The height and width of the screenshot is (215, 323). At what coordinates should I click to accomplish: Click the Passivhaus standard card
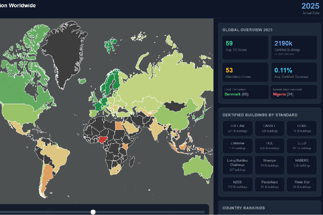click(270, 184)
